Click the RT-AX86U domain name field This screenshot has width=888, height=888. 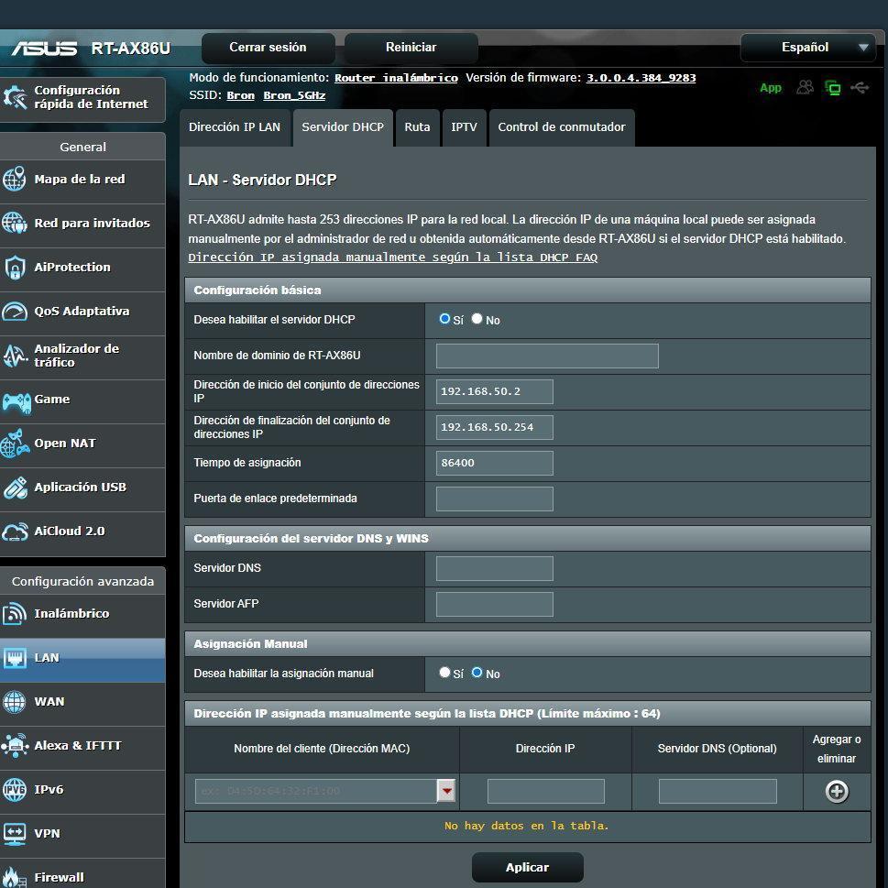547,356
